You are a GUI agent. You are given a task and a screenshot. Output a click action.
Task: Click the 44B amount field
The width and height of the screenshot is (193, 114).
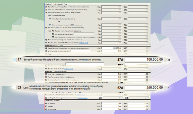[138, 37]
